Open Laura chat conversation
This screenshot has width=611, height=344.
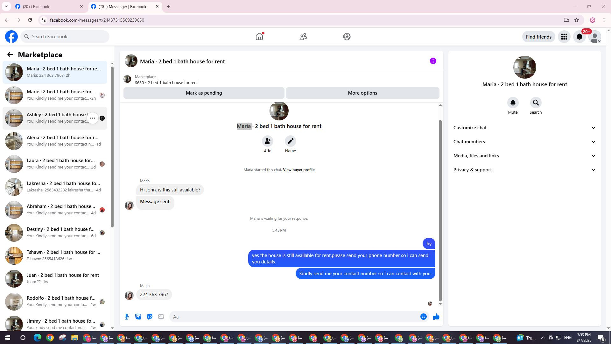point(55,164)
